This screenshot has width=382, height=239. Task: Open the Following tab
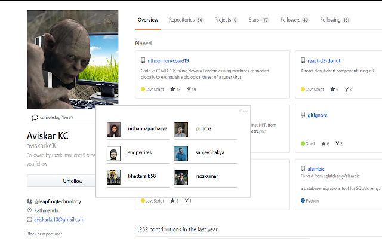click(x=335, y=20)
